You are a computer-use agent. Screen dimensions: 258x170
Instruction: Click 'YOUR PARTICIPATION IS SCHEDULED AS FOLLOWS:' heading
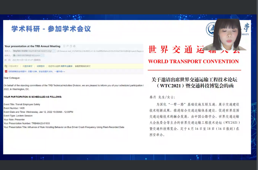[33, 97]
